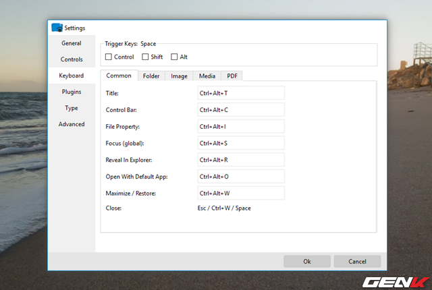Go to the Controls settings section
432x290 pixels.
tap(72, 59)
